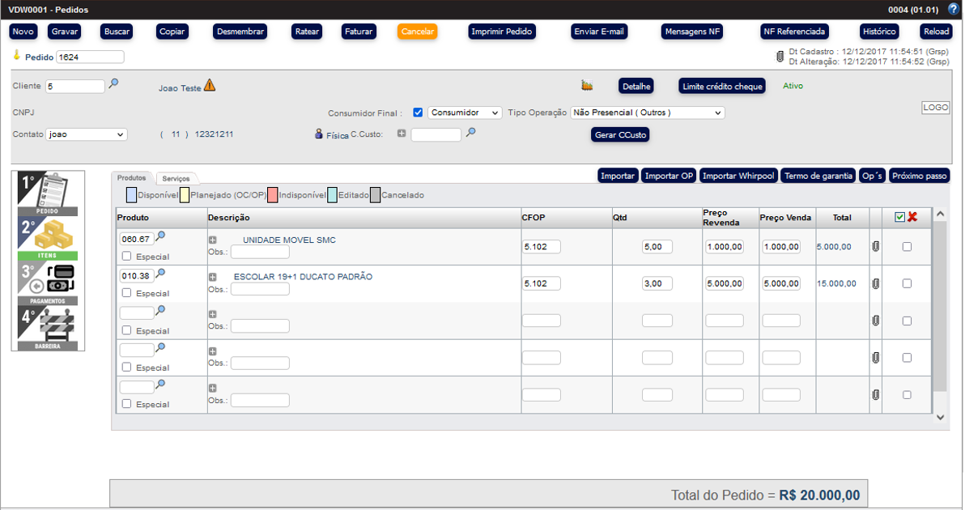965x510 pixels.
Task: Click the magnifier next to Cliente field
Action: (114, 83)
